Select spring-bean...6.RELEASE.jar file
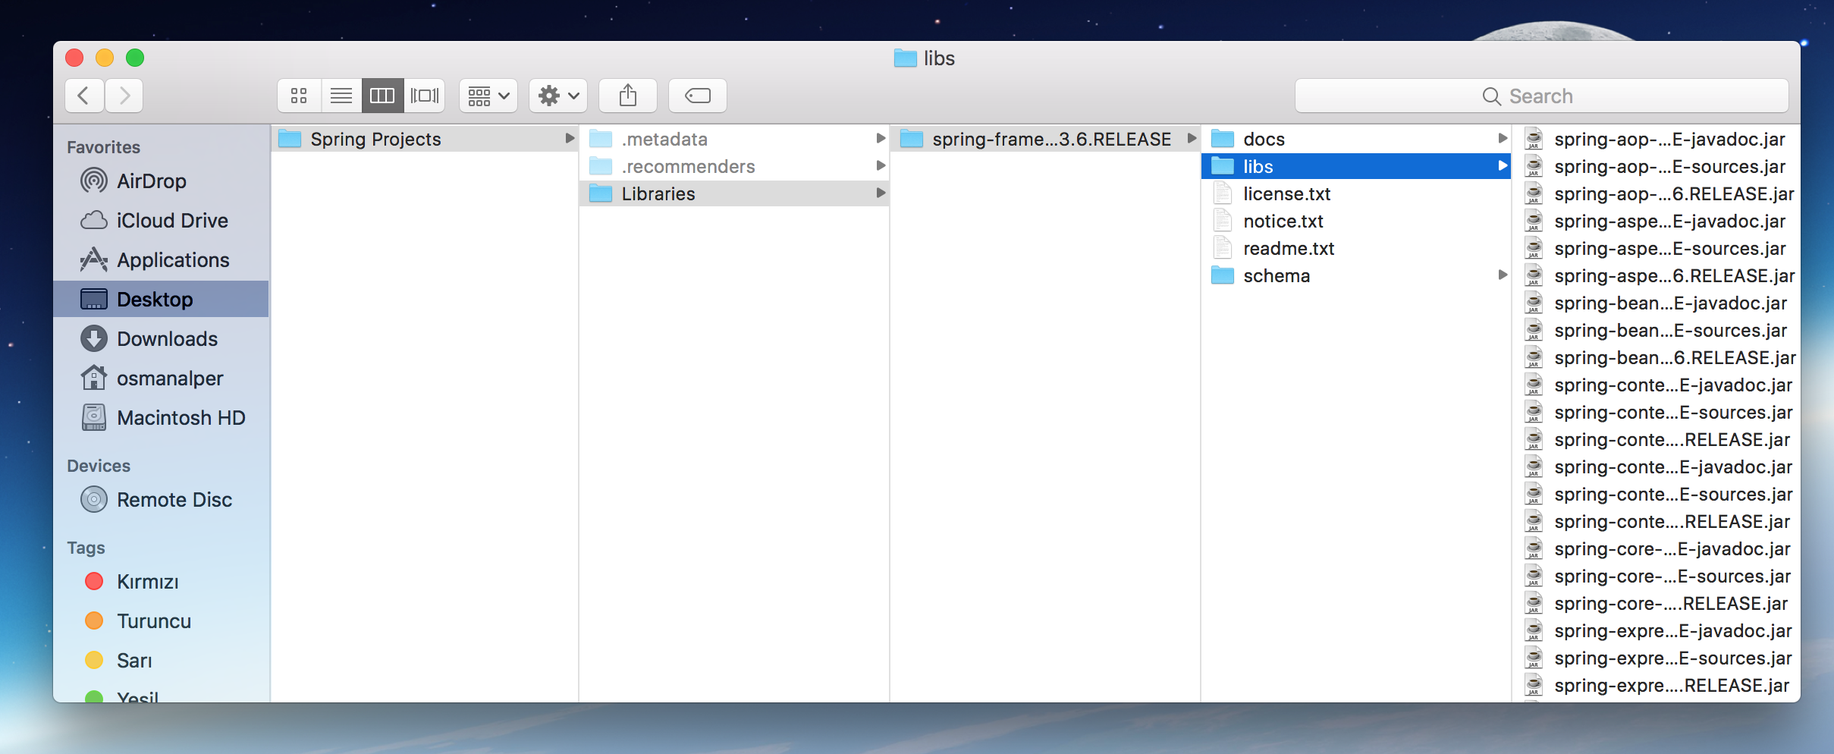Screen dimensions: 1834x754 1657,357
